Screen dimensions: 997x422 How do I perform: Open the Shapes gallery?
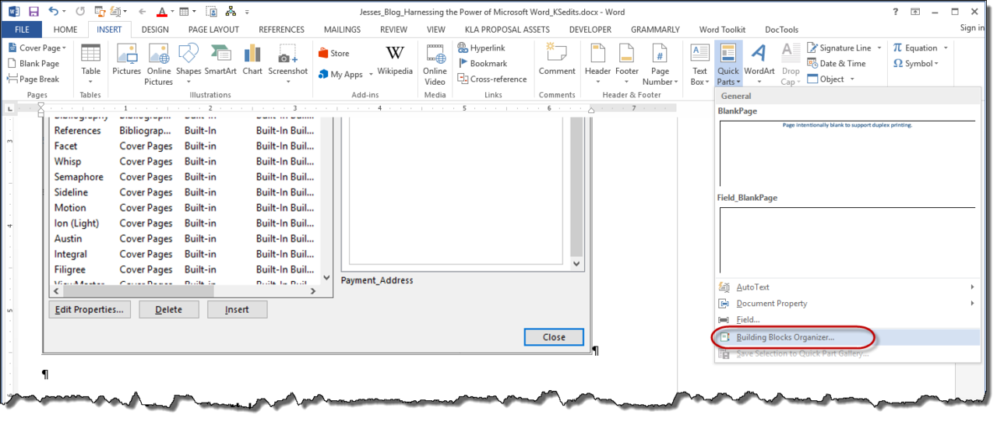[x=188, y=64]
